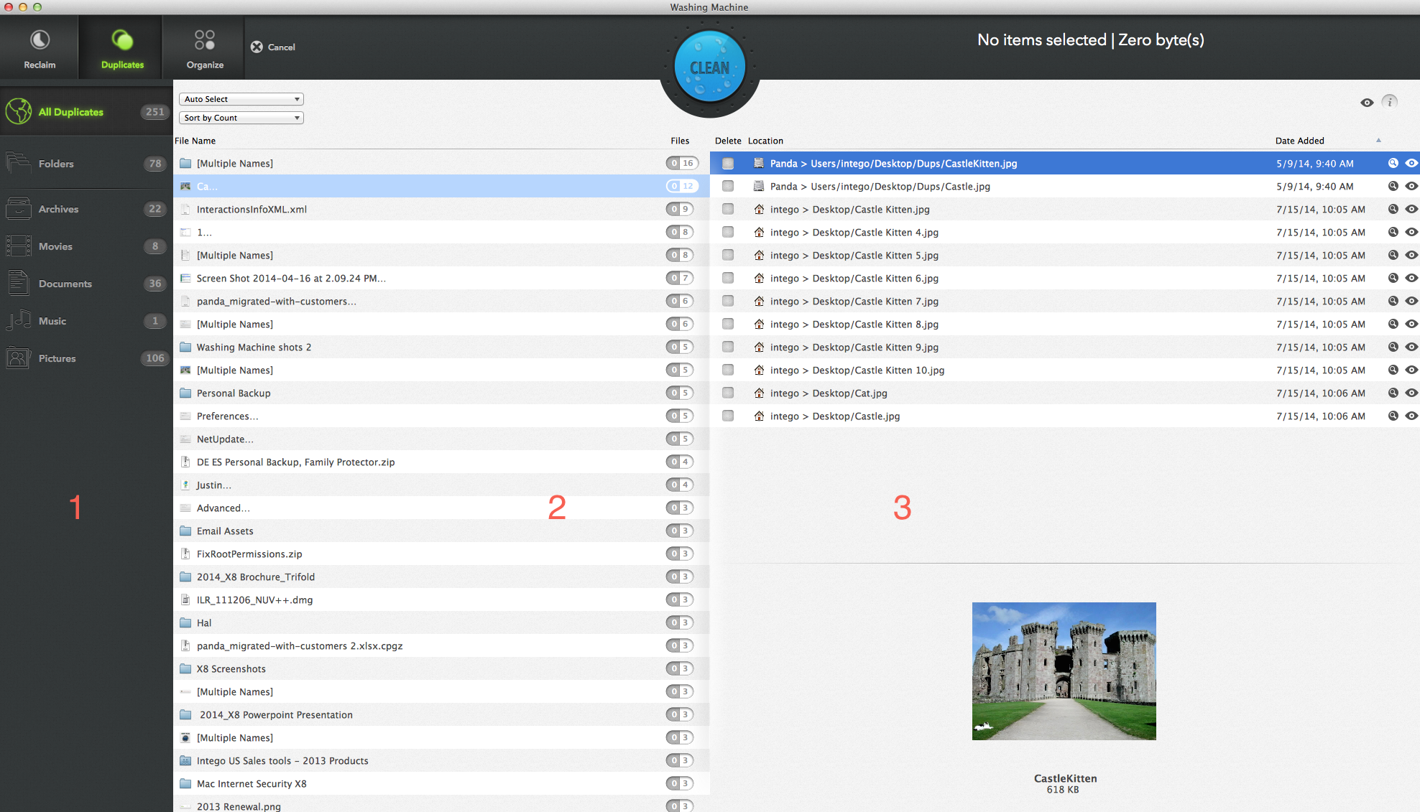This screenshot has height=812, width=1420.
Task: Reveal Castle Kitten.jpg with magnifier icon
Action: [1393, 209]
